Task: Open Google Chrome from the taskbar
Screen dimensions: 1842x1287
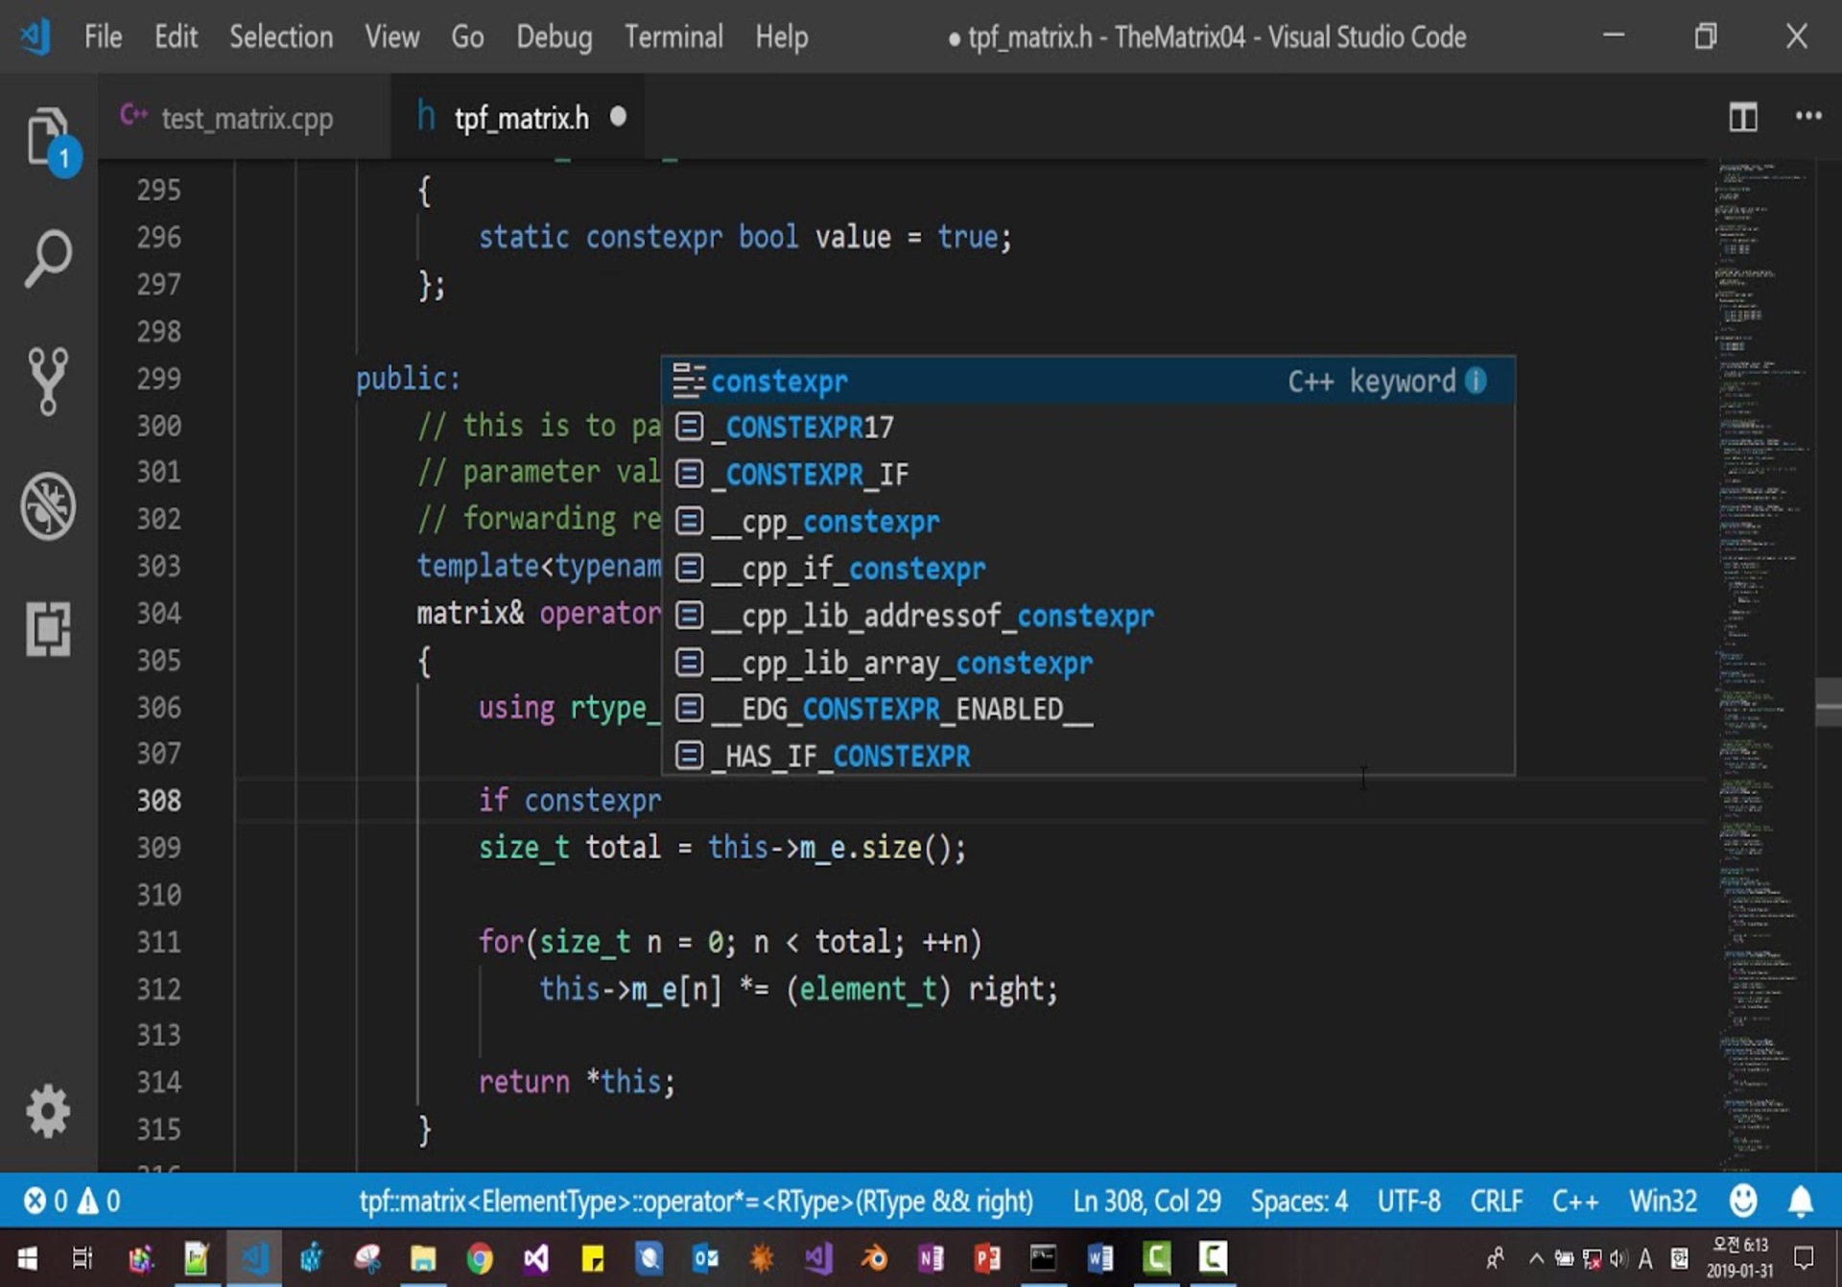Action: tap(480, 1257)
